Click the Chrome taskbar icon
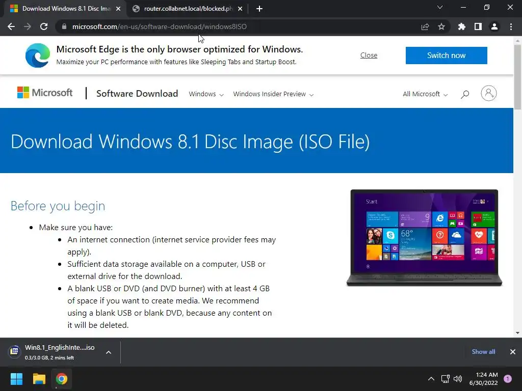This screenshot has height=391, width=522. (x=62, y=379)
